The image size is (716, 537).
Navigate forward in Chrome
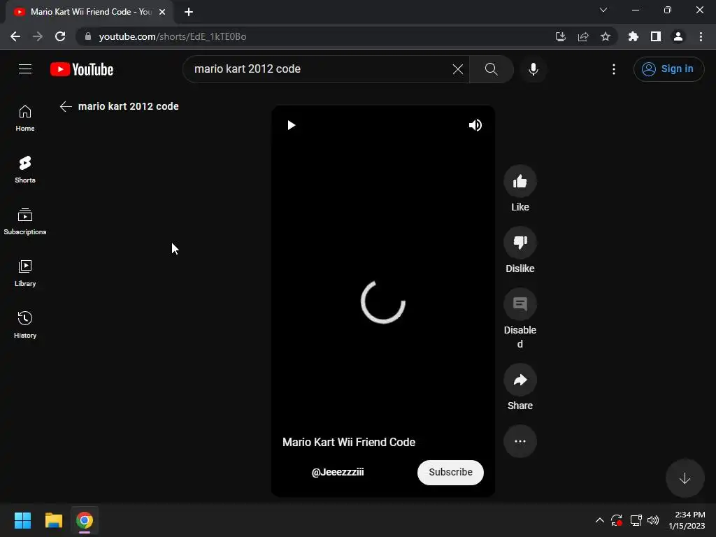(x=38, y=36)
